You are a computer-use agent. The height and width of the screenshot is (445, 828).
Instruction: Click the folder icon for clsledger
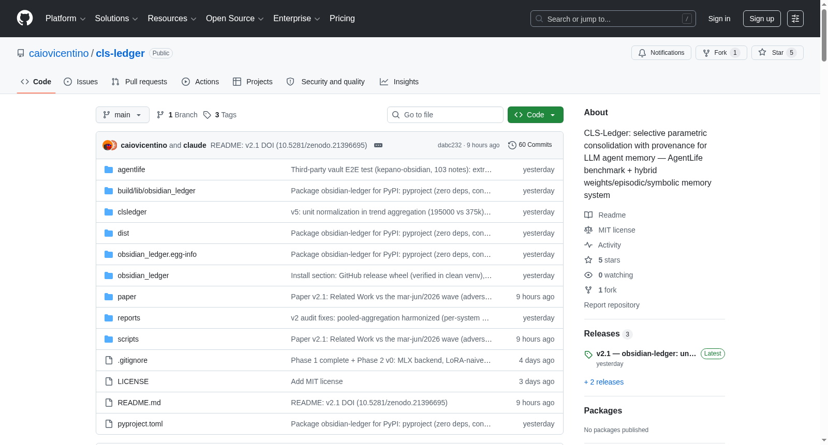tap(109, 212)
